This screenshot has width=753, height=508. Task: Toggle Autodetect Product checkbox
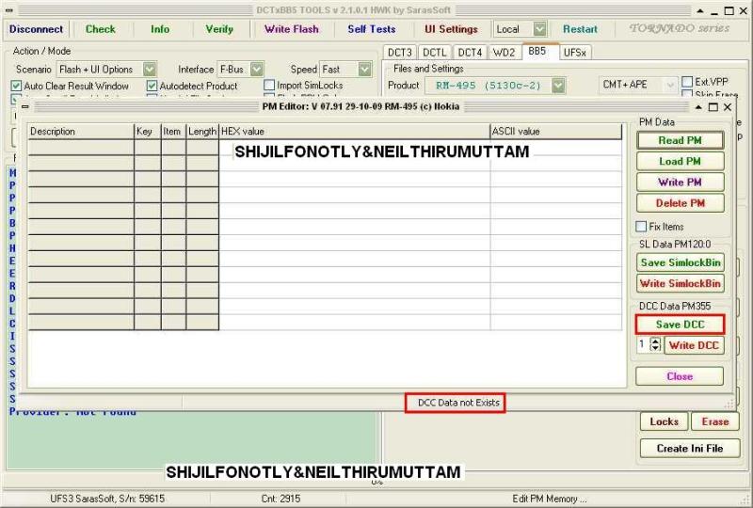click(x=152, y=86)
